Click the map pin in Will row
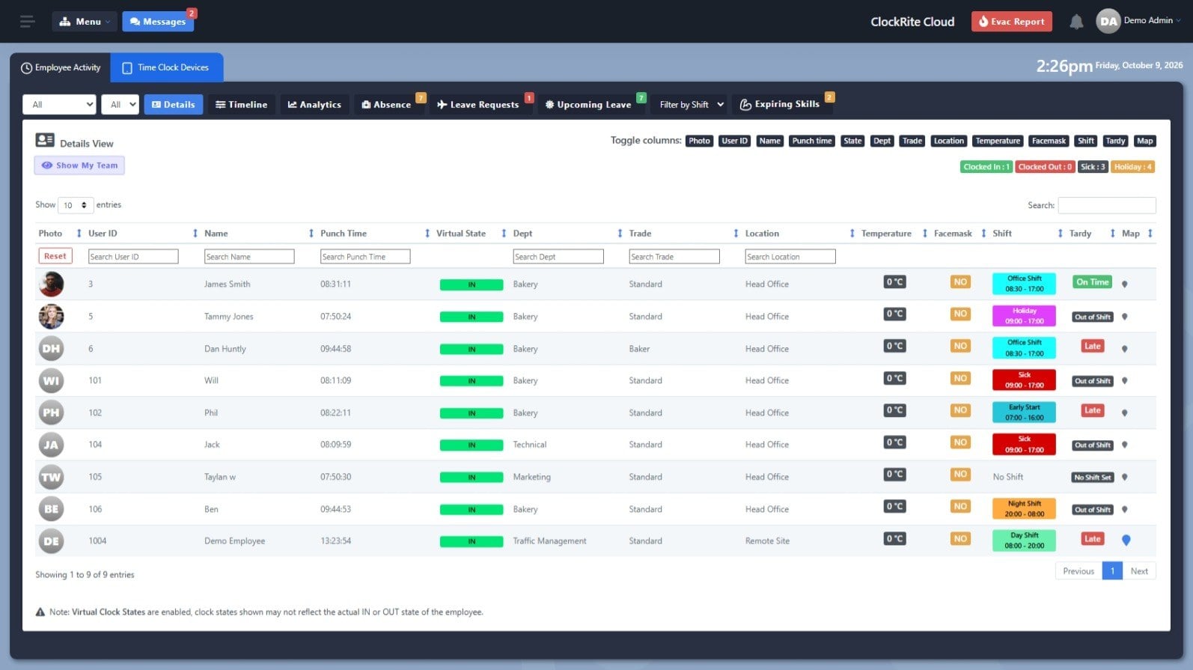The height and width of the screenshot is (670, 1193). [x=1124, y=380]
